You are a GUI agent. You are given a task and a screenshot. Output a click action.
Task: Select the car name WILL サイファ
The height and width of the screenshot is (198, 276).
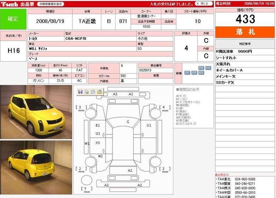[x=38, y=49]
